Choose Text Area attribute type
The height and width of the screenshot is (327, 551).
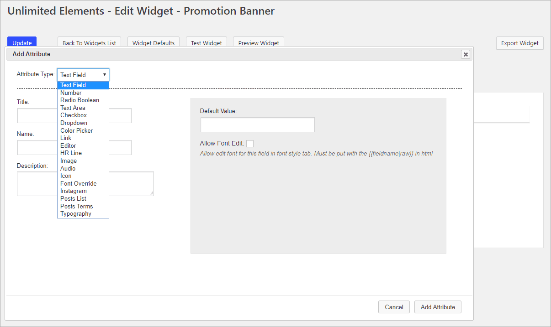(83, 108)
